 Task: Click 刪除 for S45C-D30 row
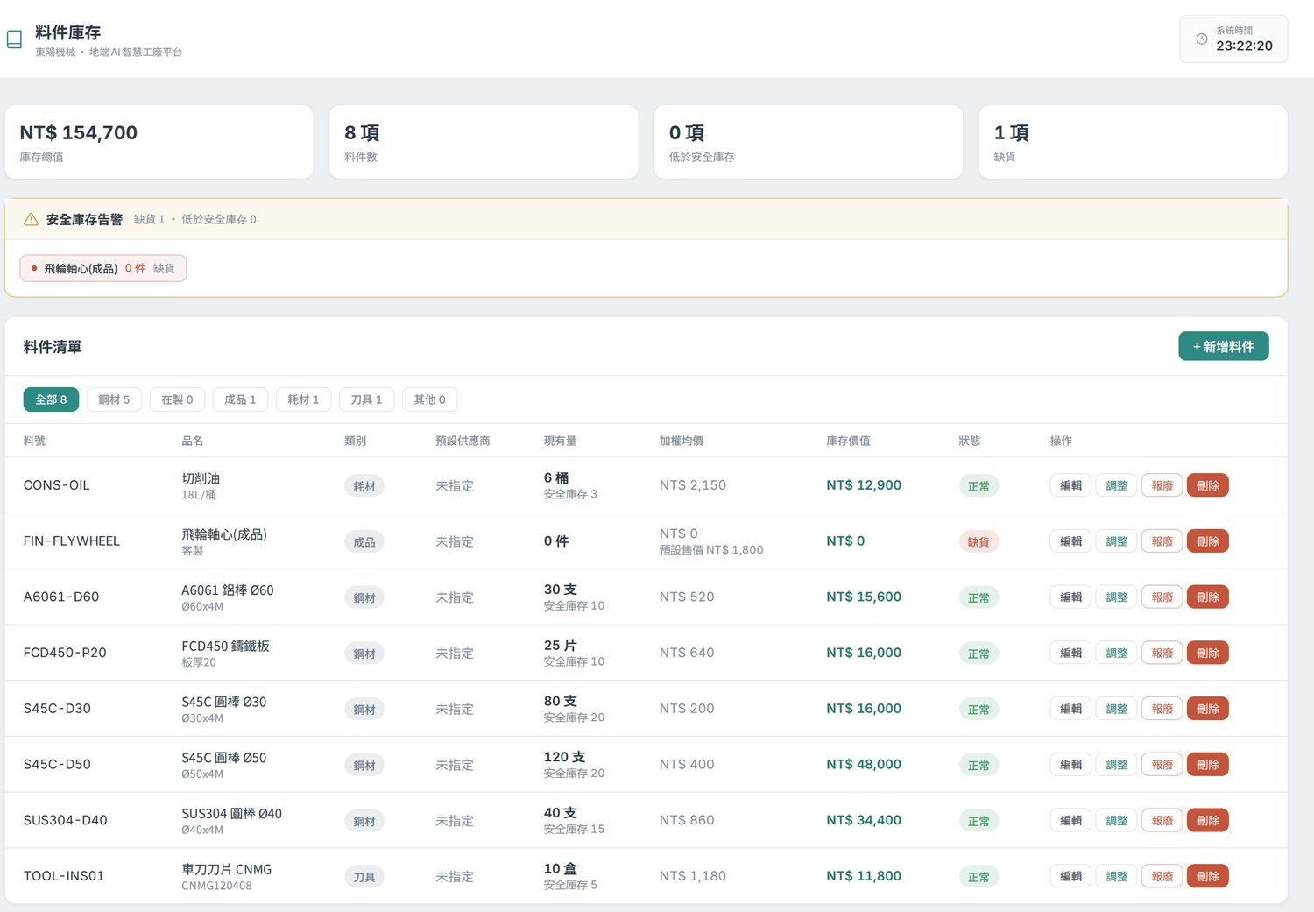point(1207,709)
